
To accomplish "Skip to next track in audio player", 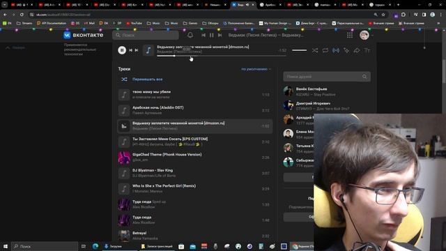I will coord(137,50).
